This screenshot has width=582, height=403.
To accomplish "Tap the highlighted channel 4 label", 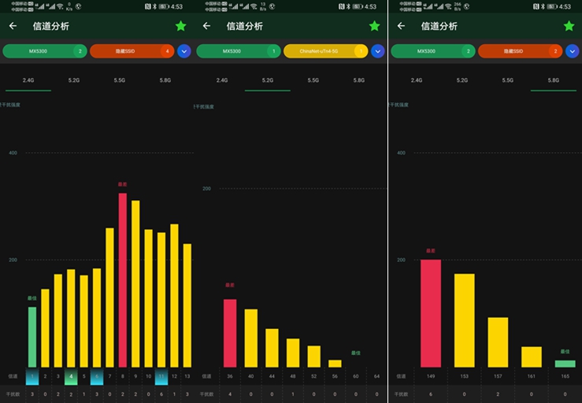I will [x=71, y=376].
